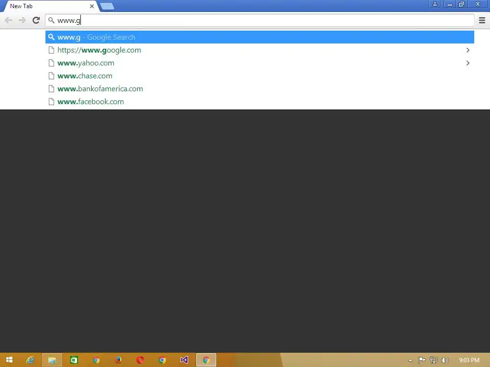
Task: Minimize the Chrome window
Action: tap(450, 4)
